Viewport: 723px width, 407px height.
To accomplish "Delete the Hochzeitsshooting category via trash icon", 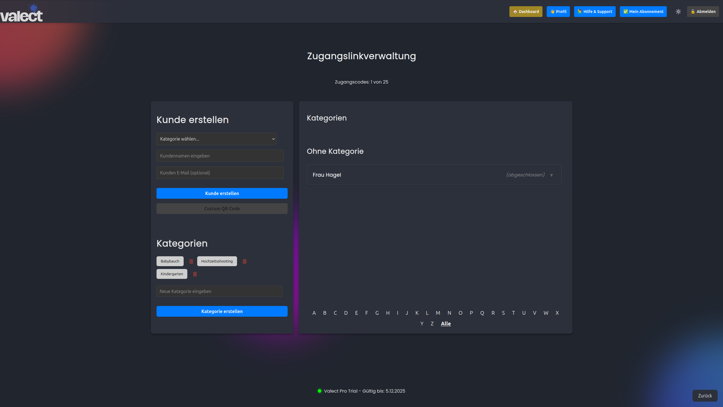I will (x=244, y=261).
